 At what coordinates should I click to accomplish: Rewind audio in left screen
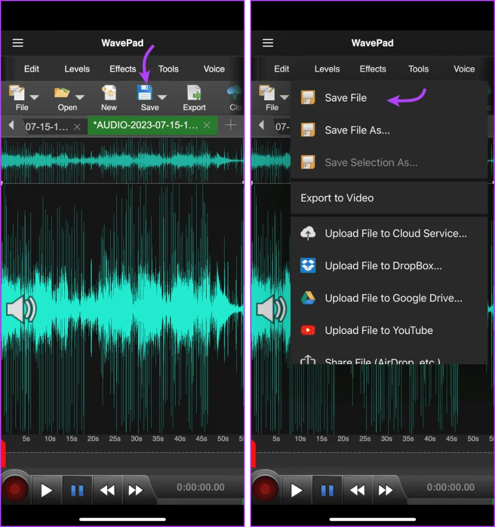tap(108, 490)
